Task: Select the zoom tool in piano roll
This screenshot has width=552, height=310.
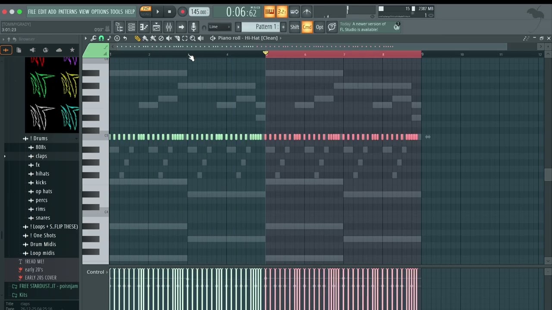Action: tap(193, 38)
